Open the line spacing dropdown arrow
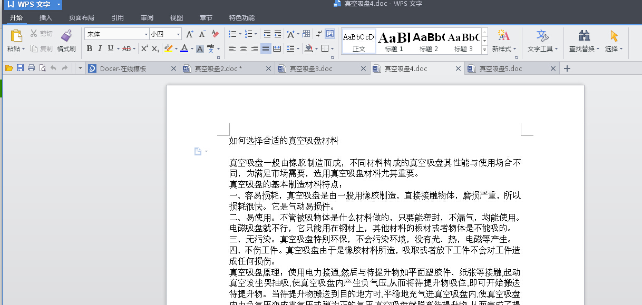The image size is (642, 305). pyautogui.click(x=298, y=49)
